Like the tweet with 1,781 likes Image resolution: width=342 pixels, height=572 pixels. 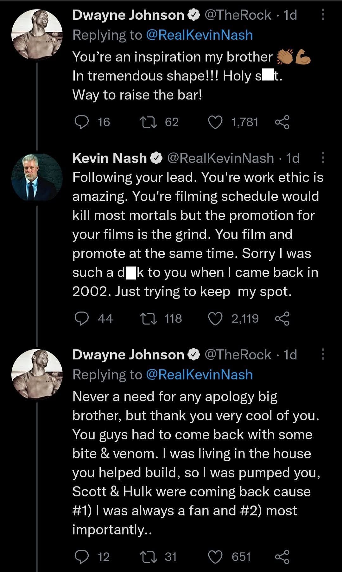click(215, 122)
